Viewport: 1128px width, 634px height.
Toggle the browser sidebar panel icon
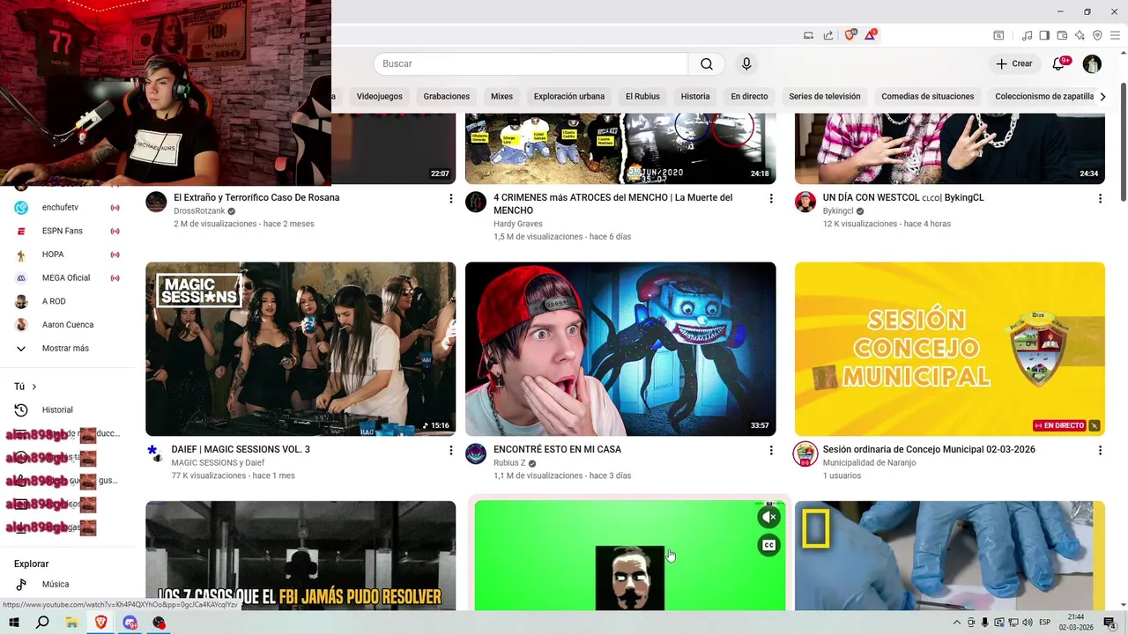pyautogui.click(x=1044, y=35)
